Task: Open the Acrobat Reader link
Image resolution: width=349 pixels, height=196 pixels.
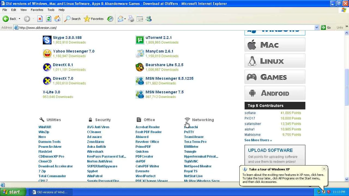Action: point(148,127)
